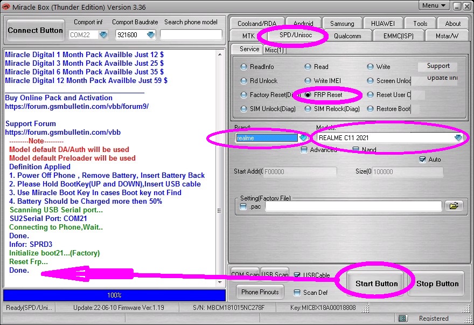This screenshot has width=474, height=325.
Task: Expand the Model dropdown showing REALME C11 2021
Action: [458, 137]
